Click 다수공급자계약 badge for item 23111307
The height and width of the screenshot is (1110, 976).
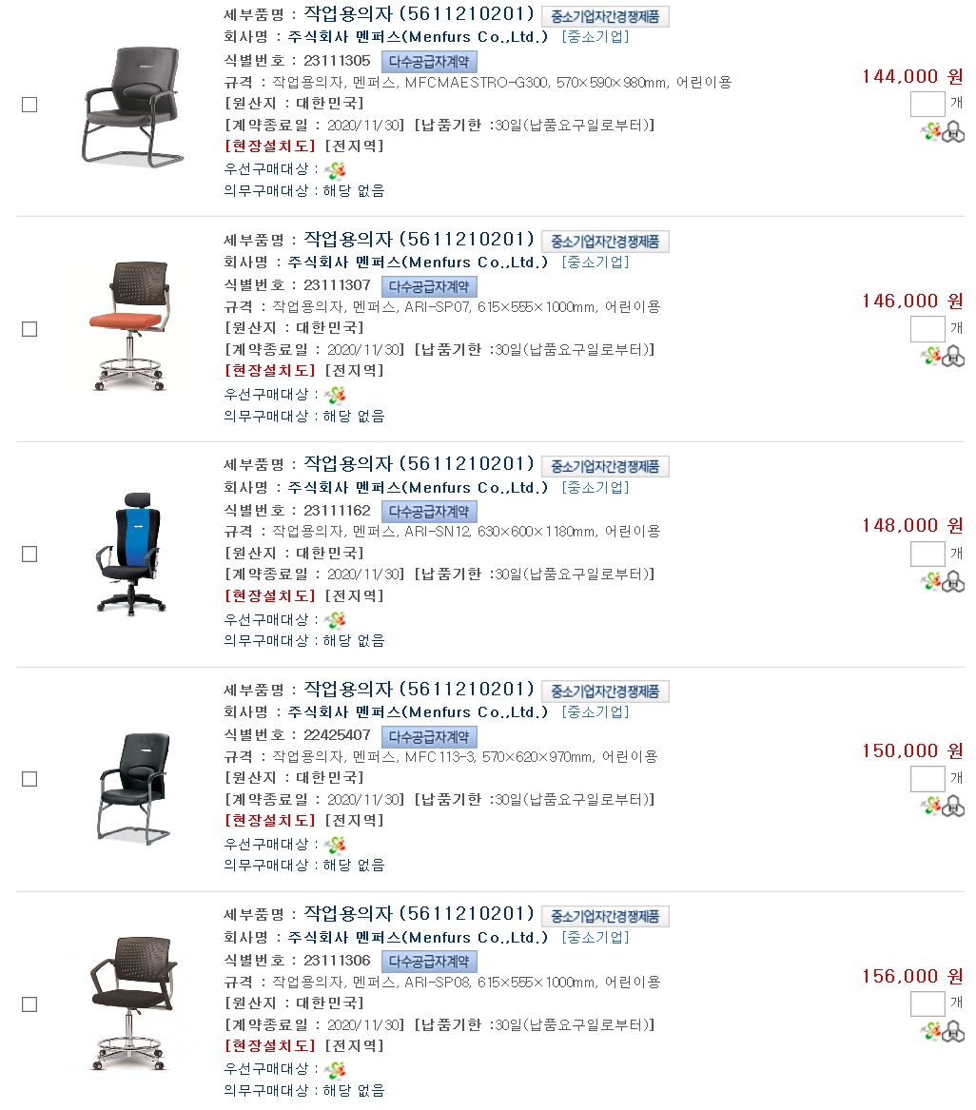[429, 286]
